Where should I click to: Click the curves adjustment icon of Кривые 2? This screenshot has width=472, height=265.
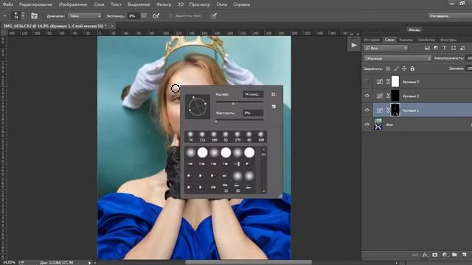(380, 96)
